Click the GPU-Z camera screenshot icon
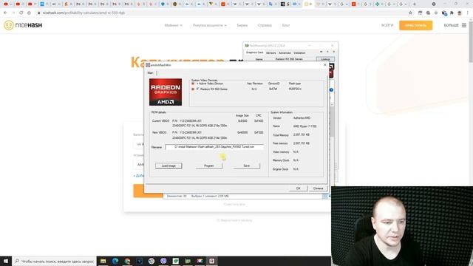473x266 pixels. (321, 52)
